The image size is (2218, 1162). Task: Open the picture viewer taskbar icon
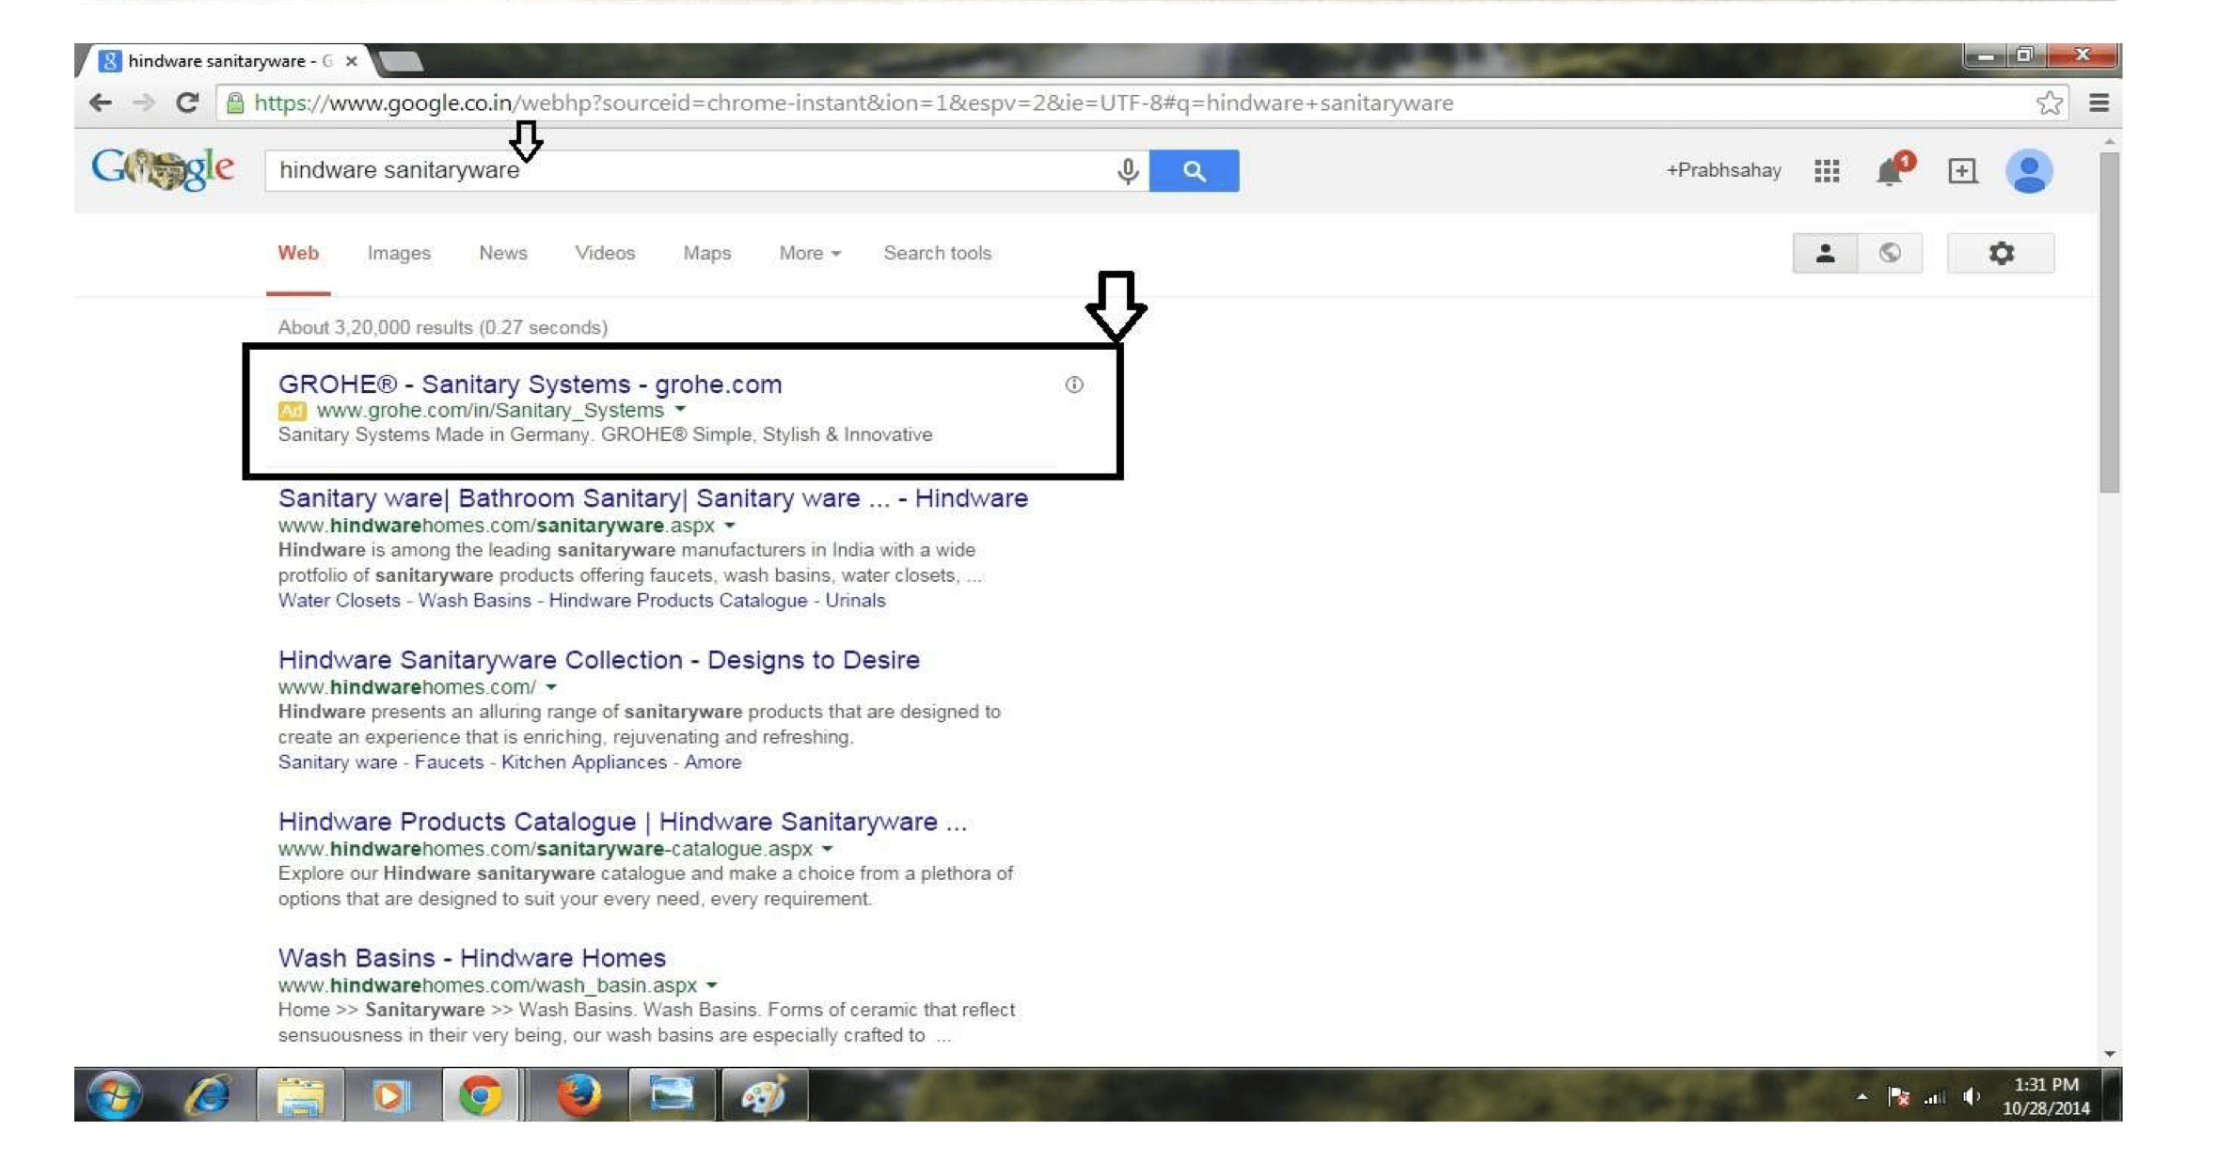click(672, 1095)
